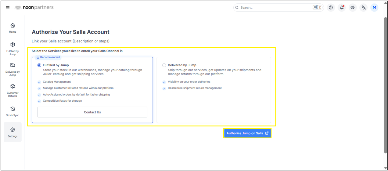Click the Contact Us button
The width and height of the screenshot is (388, 171).
coord(92,112)
